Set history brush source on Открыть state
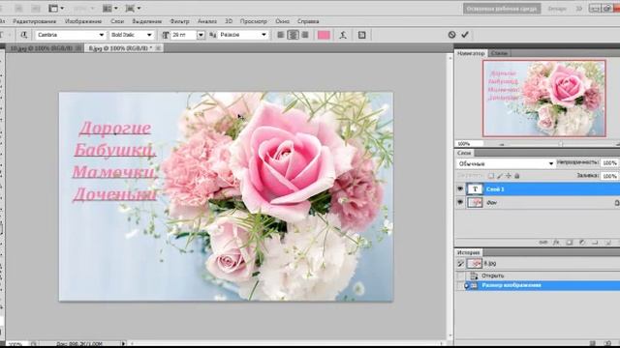This screenshot has width=620, height=348. pos(460,275)
